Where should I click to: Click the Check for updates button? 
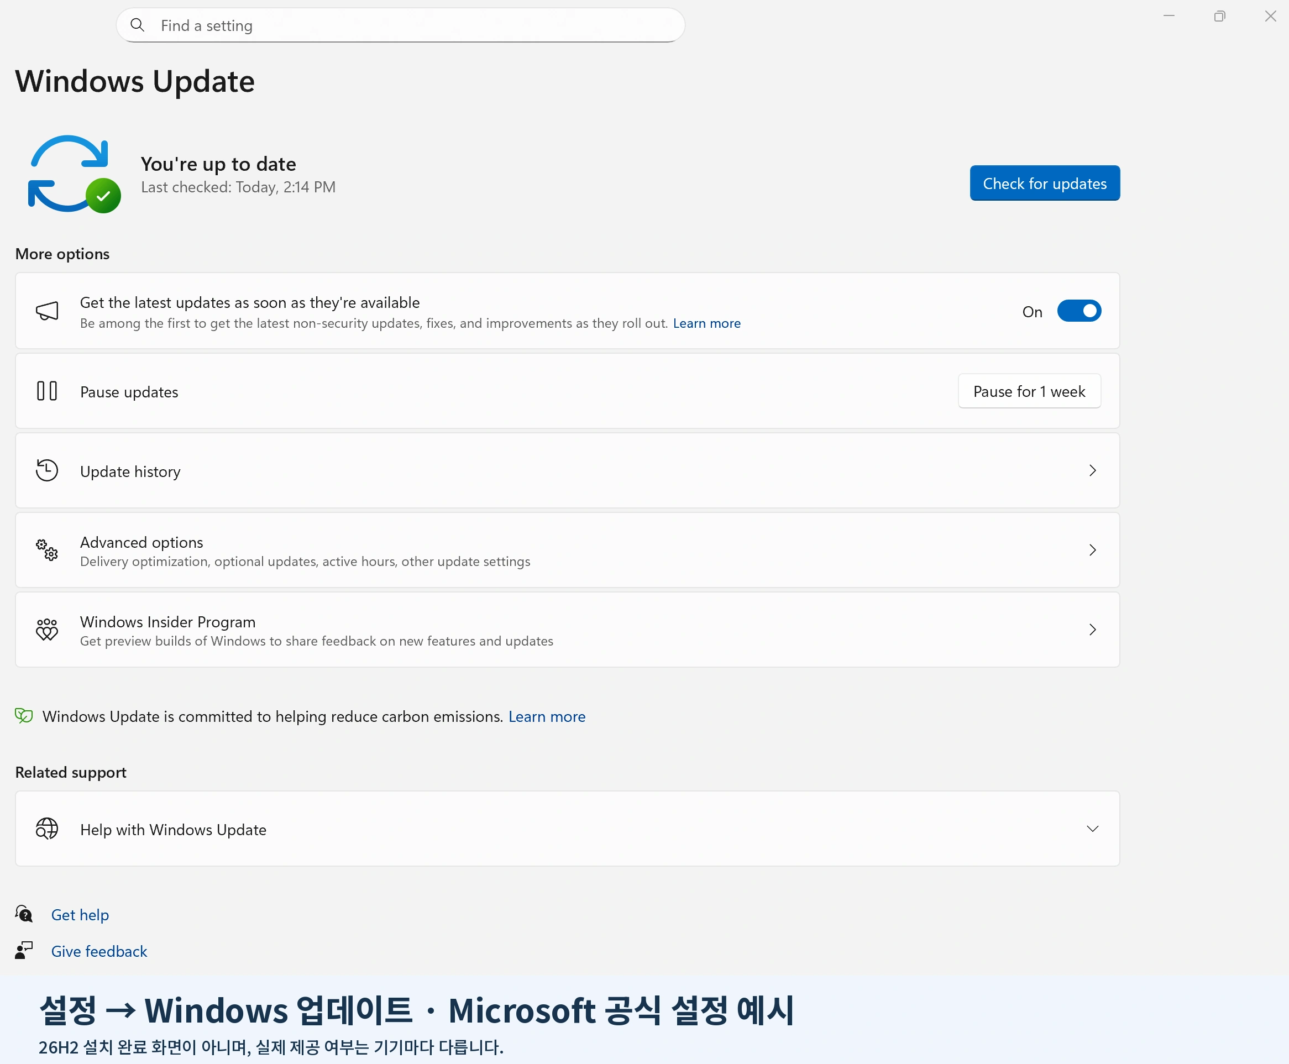click(1045, 182)
